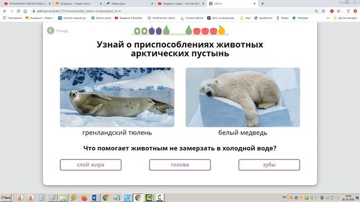The width and height of the screenshot is (360, 202).
Task: Choose the answer 'голова'
Action: [x=180, y=165]
